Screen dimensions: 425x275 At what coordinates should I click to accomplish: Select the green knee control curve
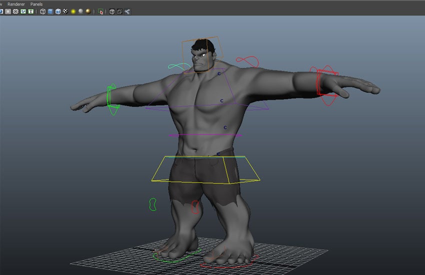pos(152,204)
